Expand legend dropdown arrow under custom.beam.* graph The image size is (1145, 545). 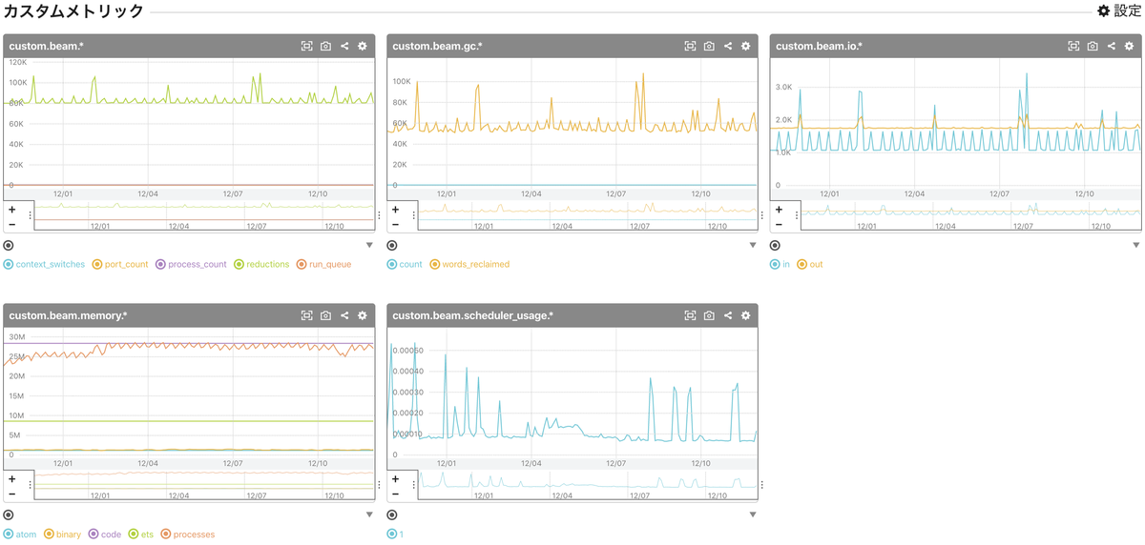tap(369, 245)
